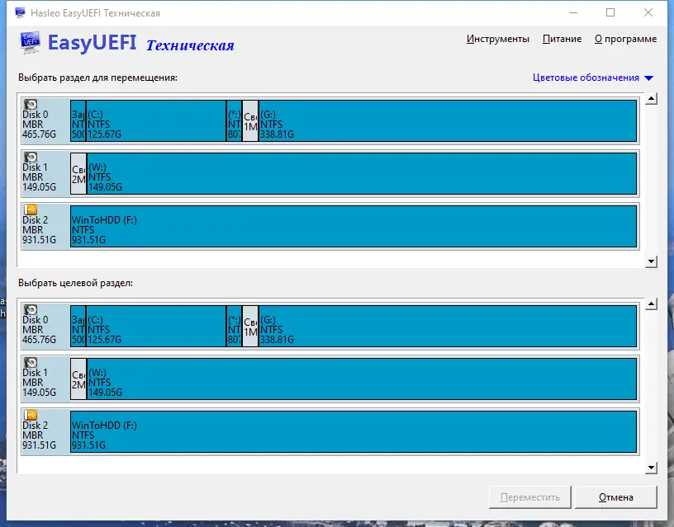Click Disk 0 MBR 465.76G label in target list

pos(39,330)
